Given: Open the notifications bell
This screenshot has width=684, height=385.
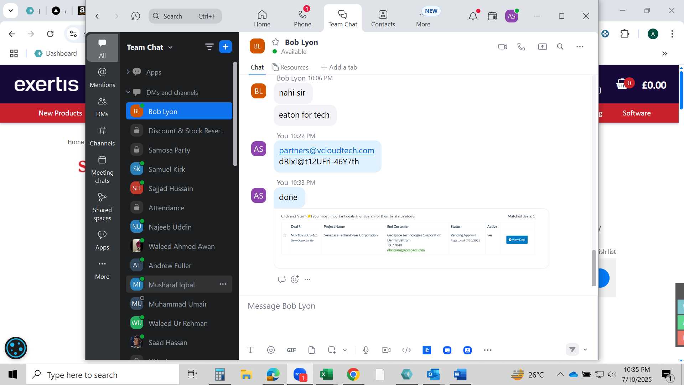Looking at the screenshot, I should [x=473, y=16].
